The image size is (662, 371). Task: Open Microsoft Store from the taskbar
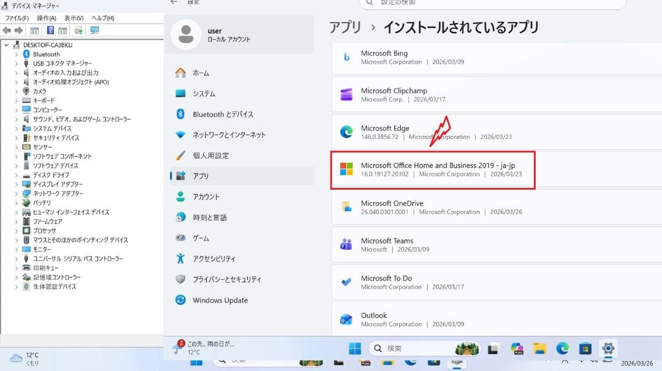coord(585,349)
